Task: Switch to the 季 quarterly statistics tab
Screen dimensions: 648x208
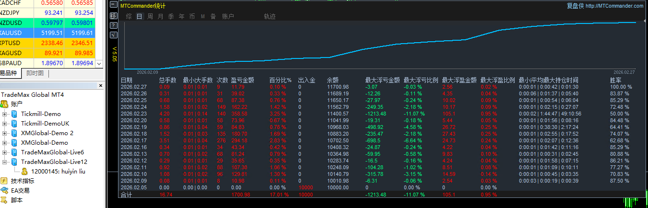Action: coord(171,16)
